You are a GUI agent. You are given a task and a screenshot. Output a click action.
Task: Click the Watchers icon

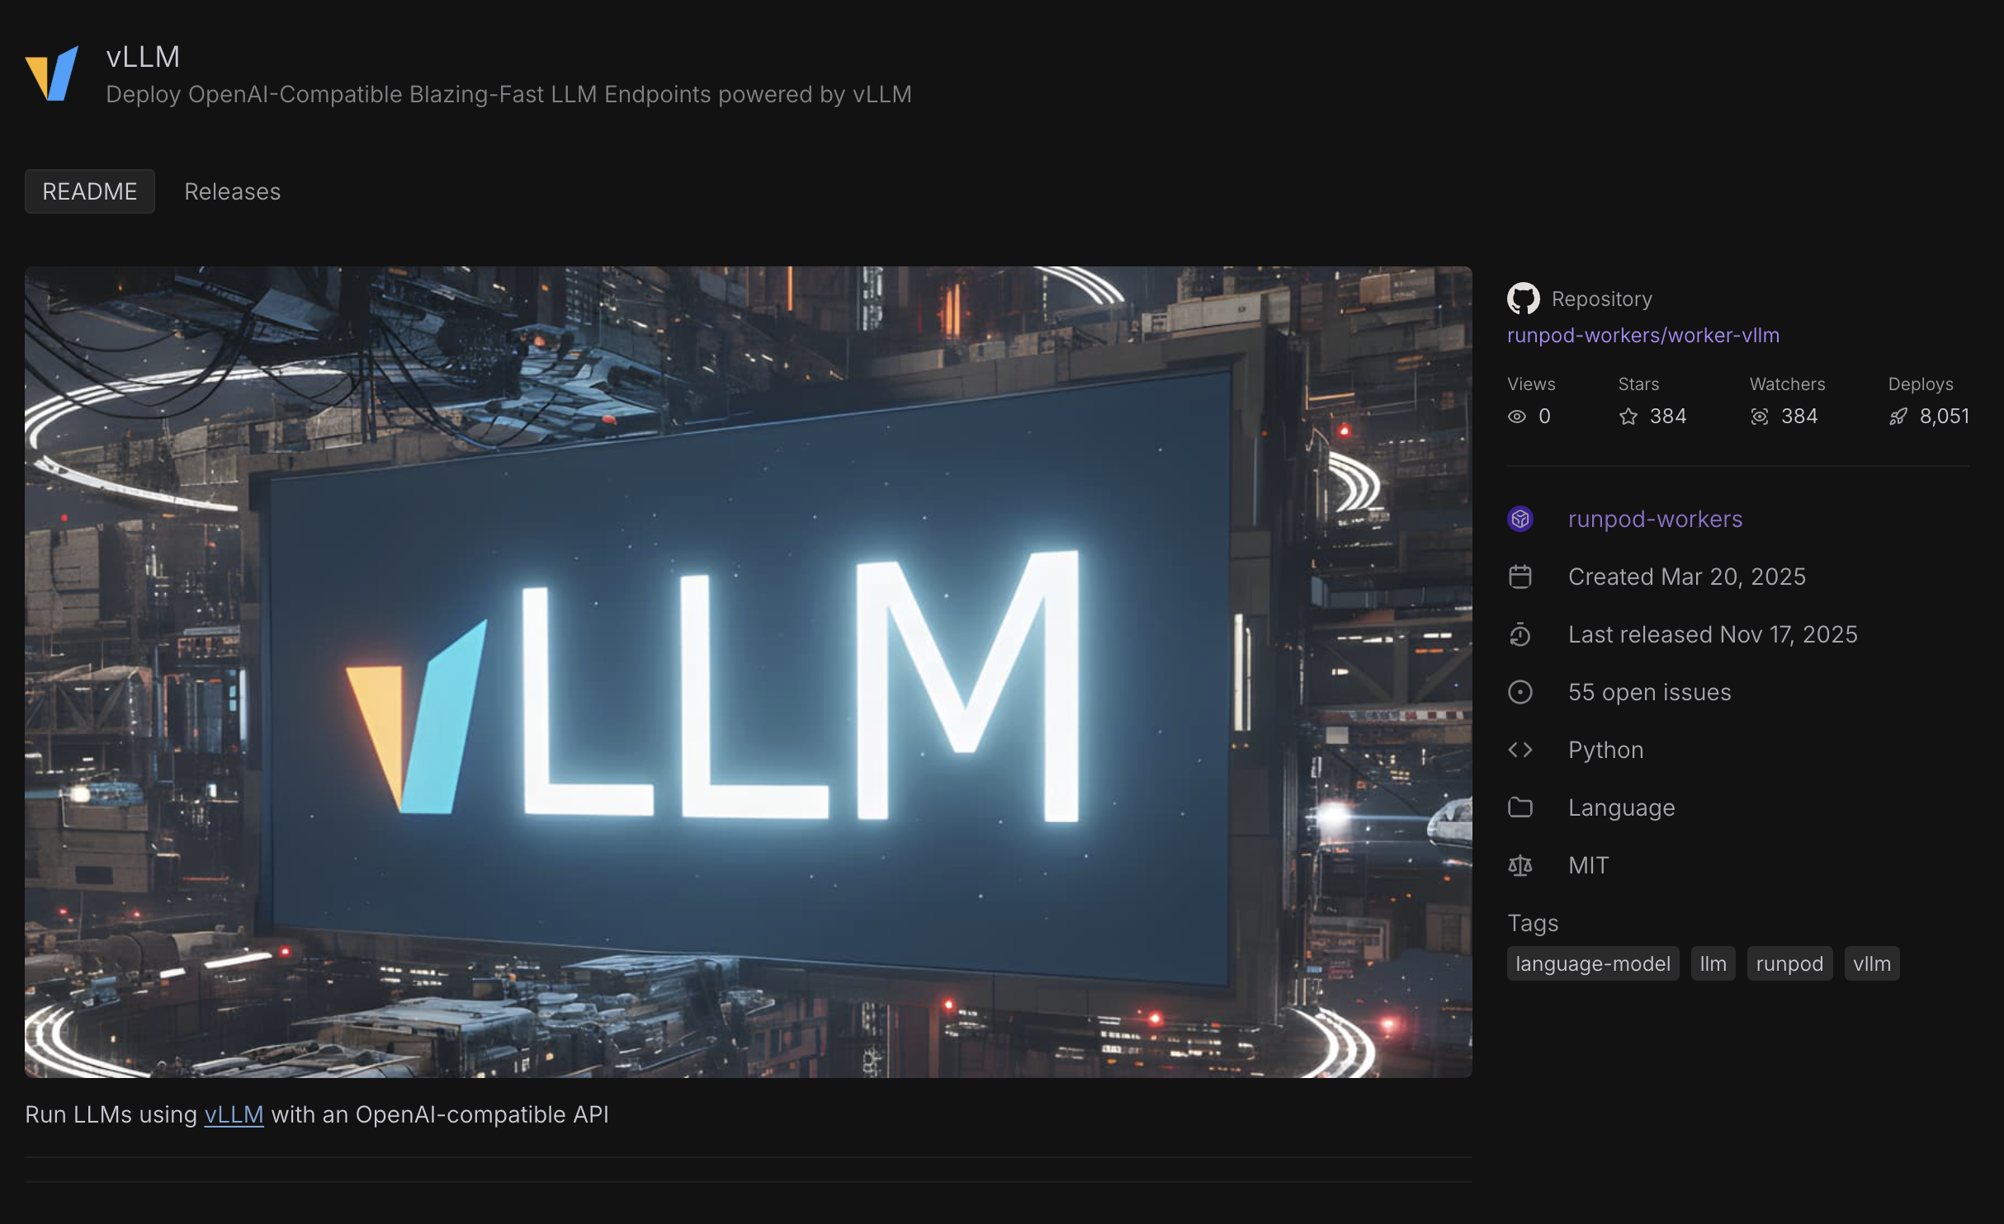pos(1759,417)
